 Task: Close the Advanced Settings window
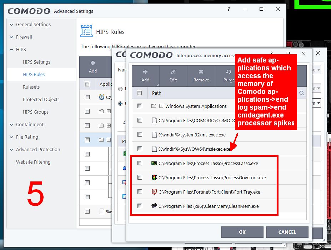pyautogui.click(x=278, y=9)
